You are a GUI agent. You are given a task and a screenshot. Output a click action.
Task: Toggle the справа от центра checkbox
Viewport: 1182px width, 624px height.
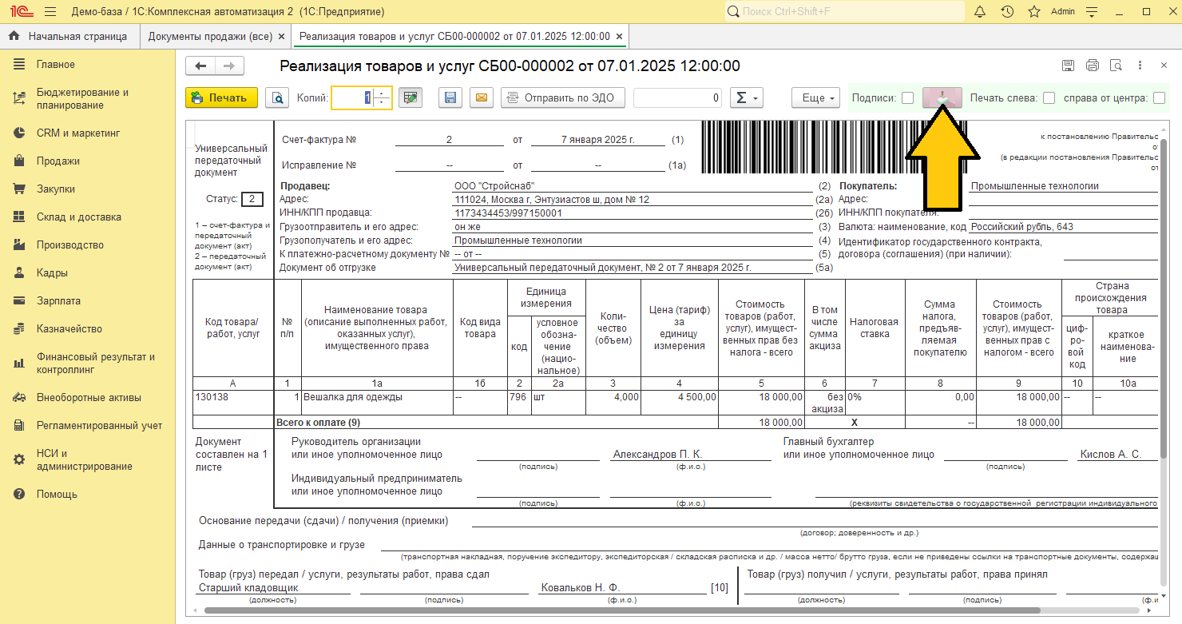click(x=1159, y=97)
